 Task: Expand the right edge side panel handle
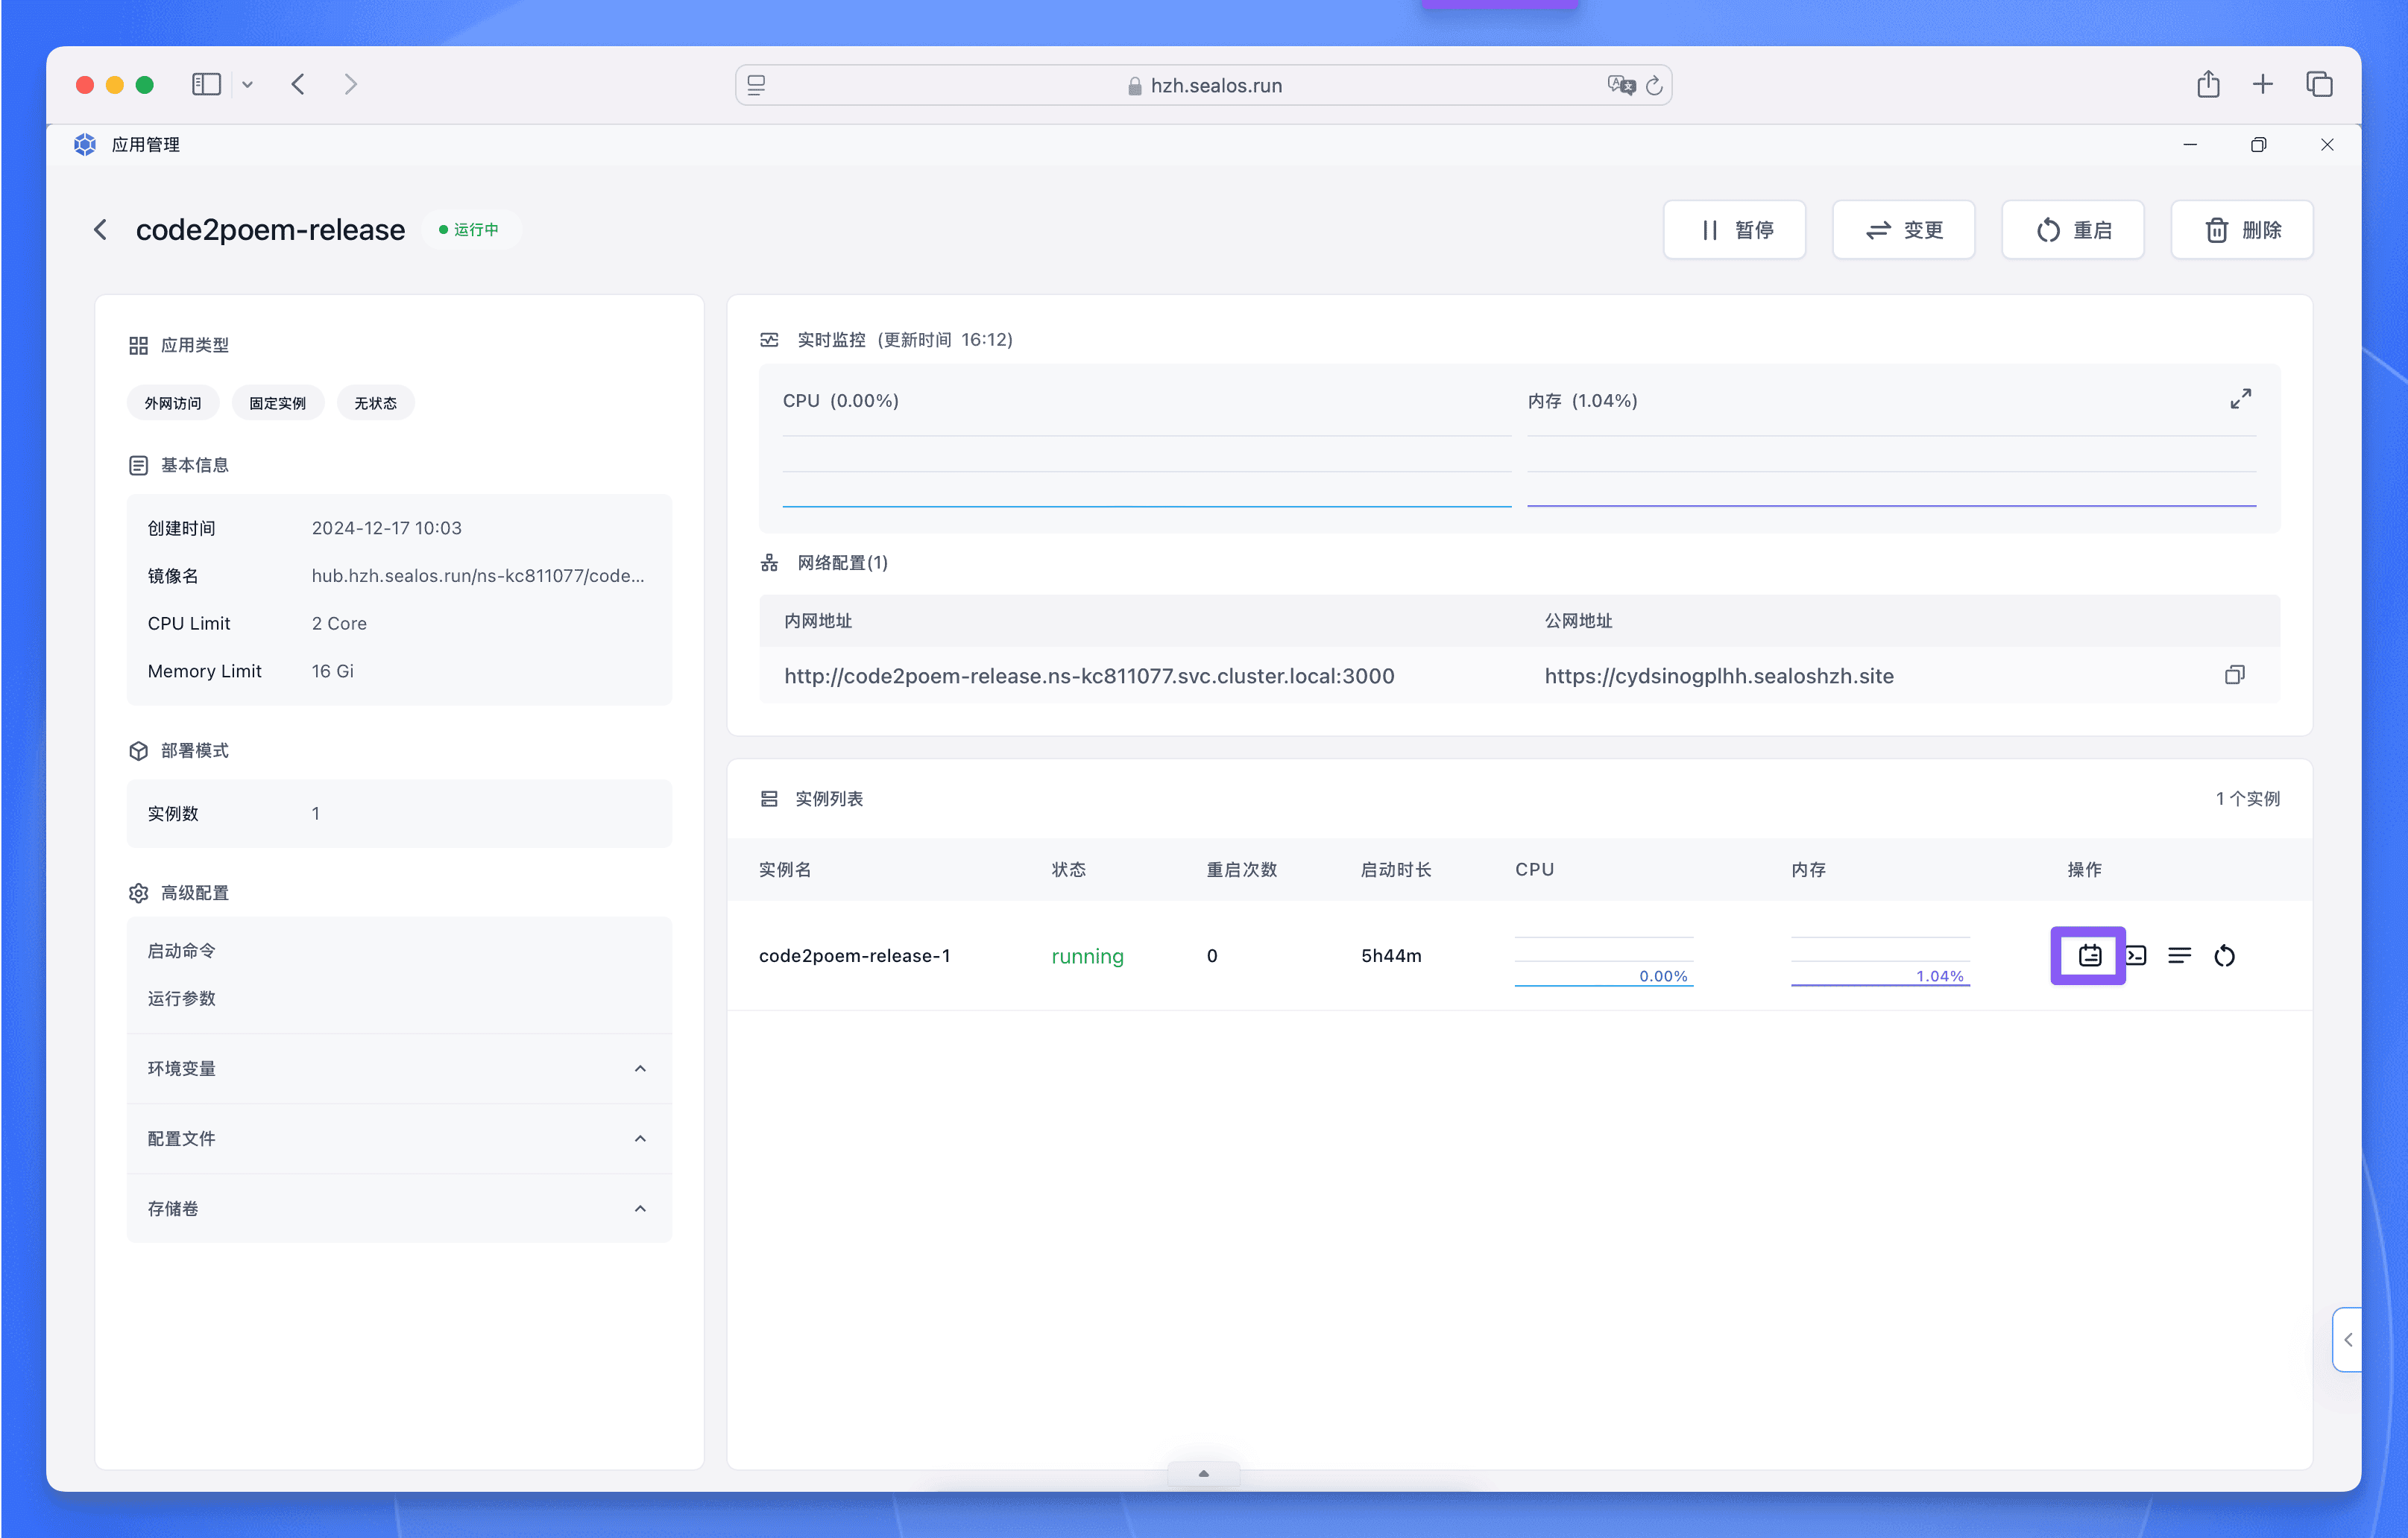pos(2347,1339)
